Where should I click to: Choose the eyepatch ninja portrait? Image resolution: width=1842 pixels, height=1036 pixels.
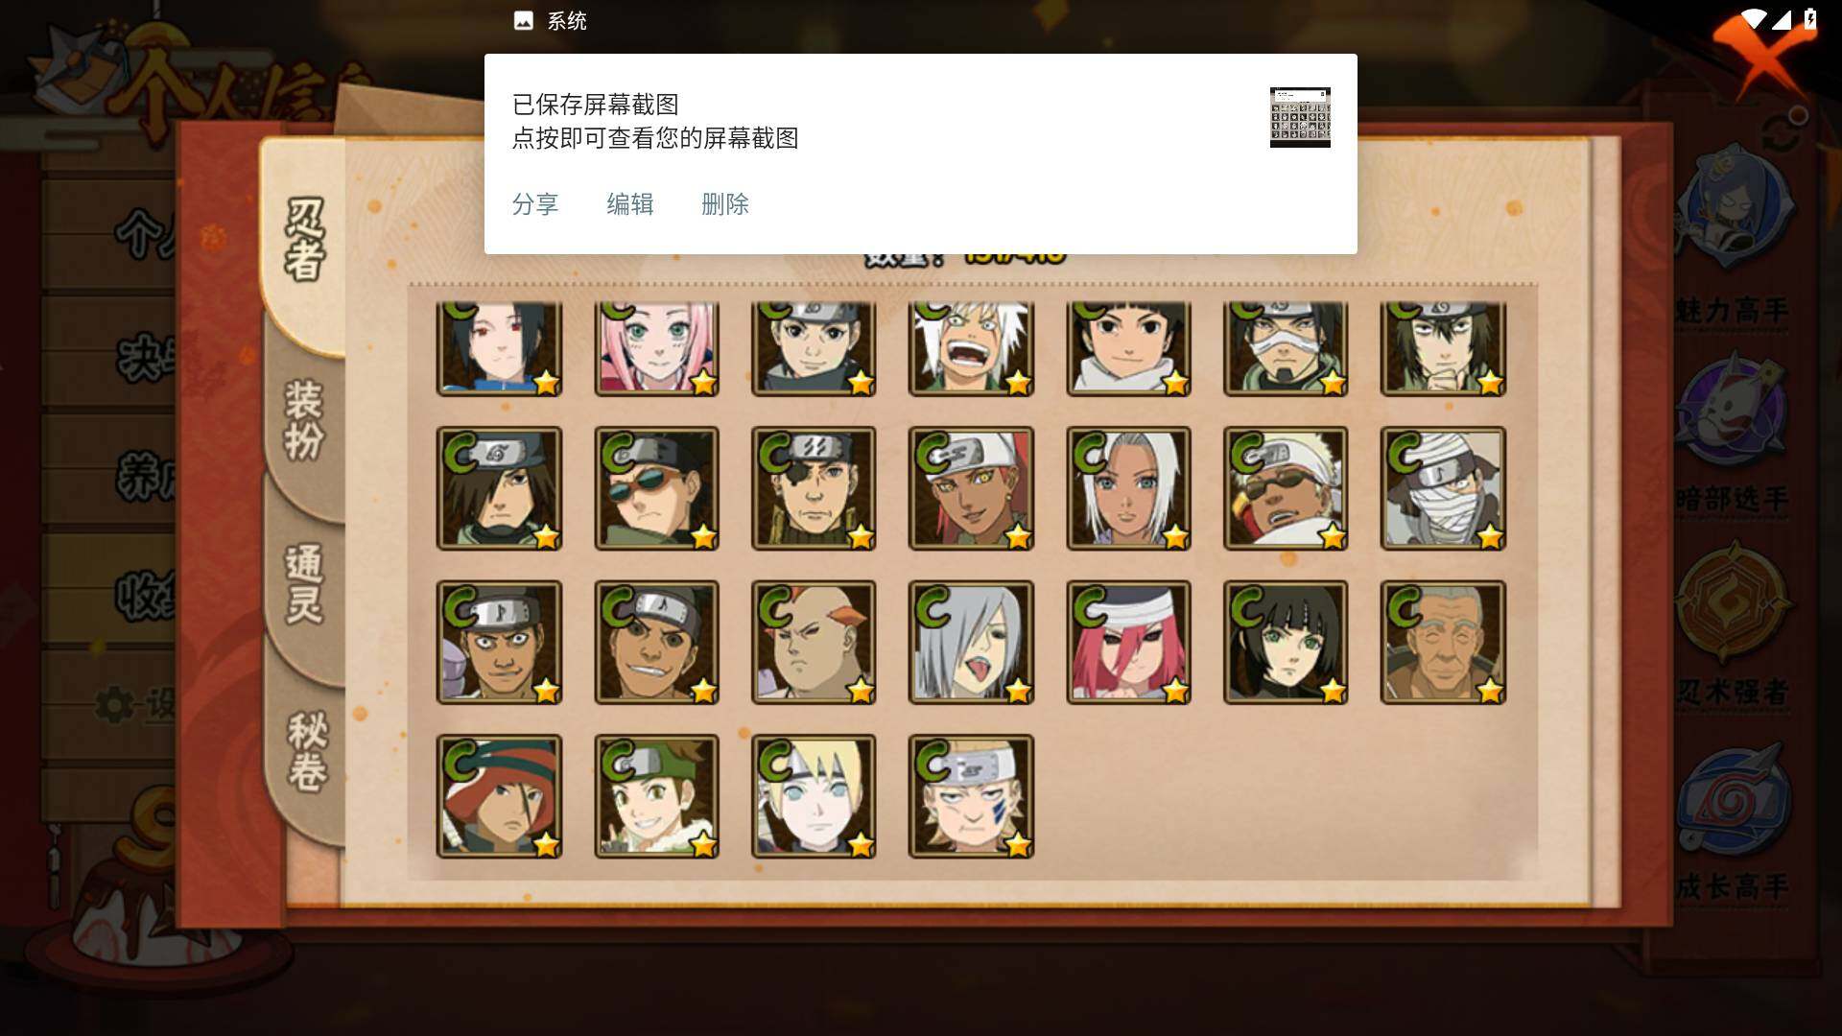pos(814,488)
